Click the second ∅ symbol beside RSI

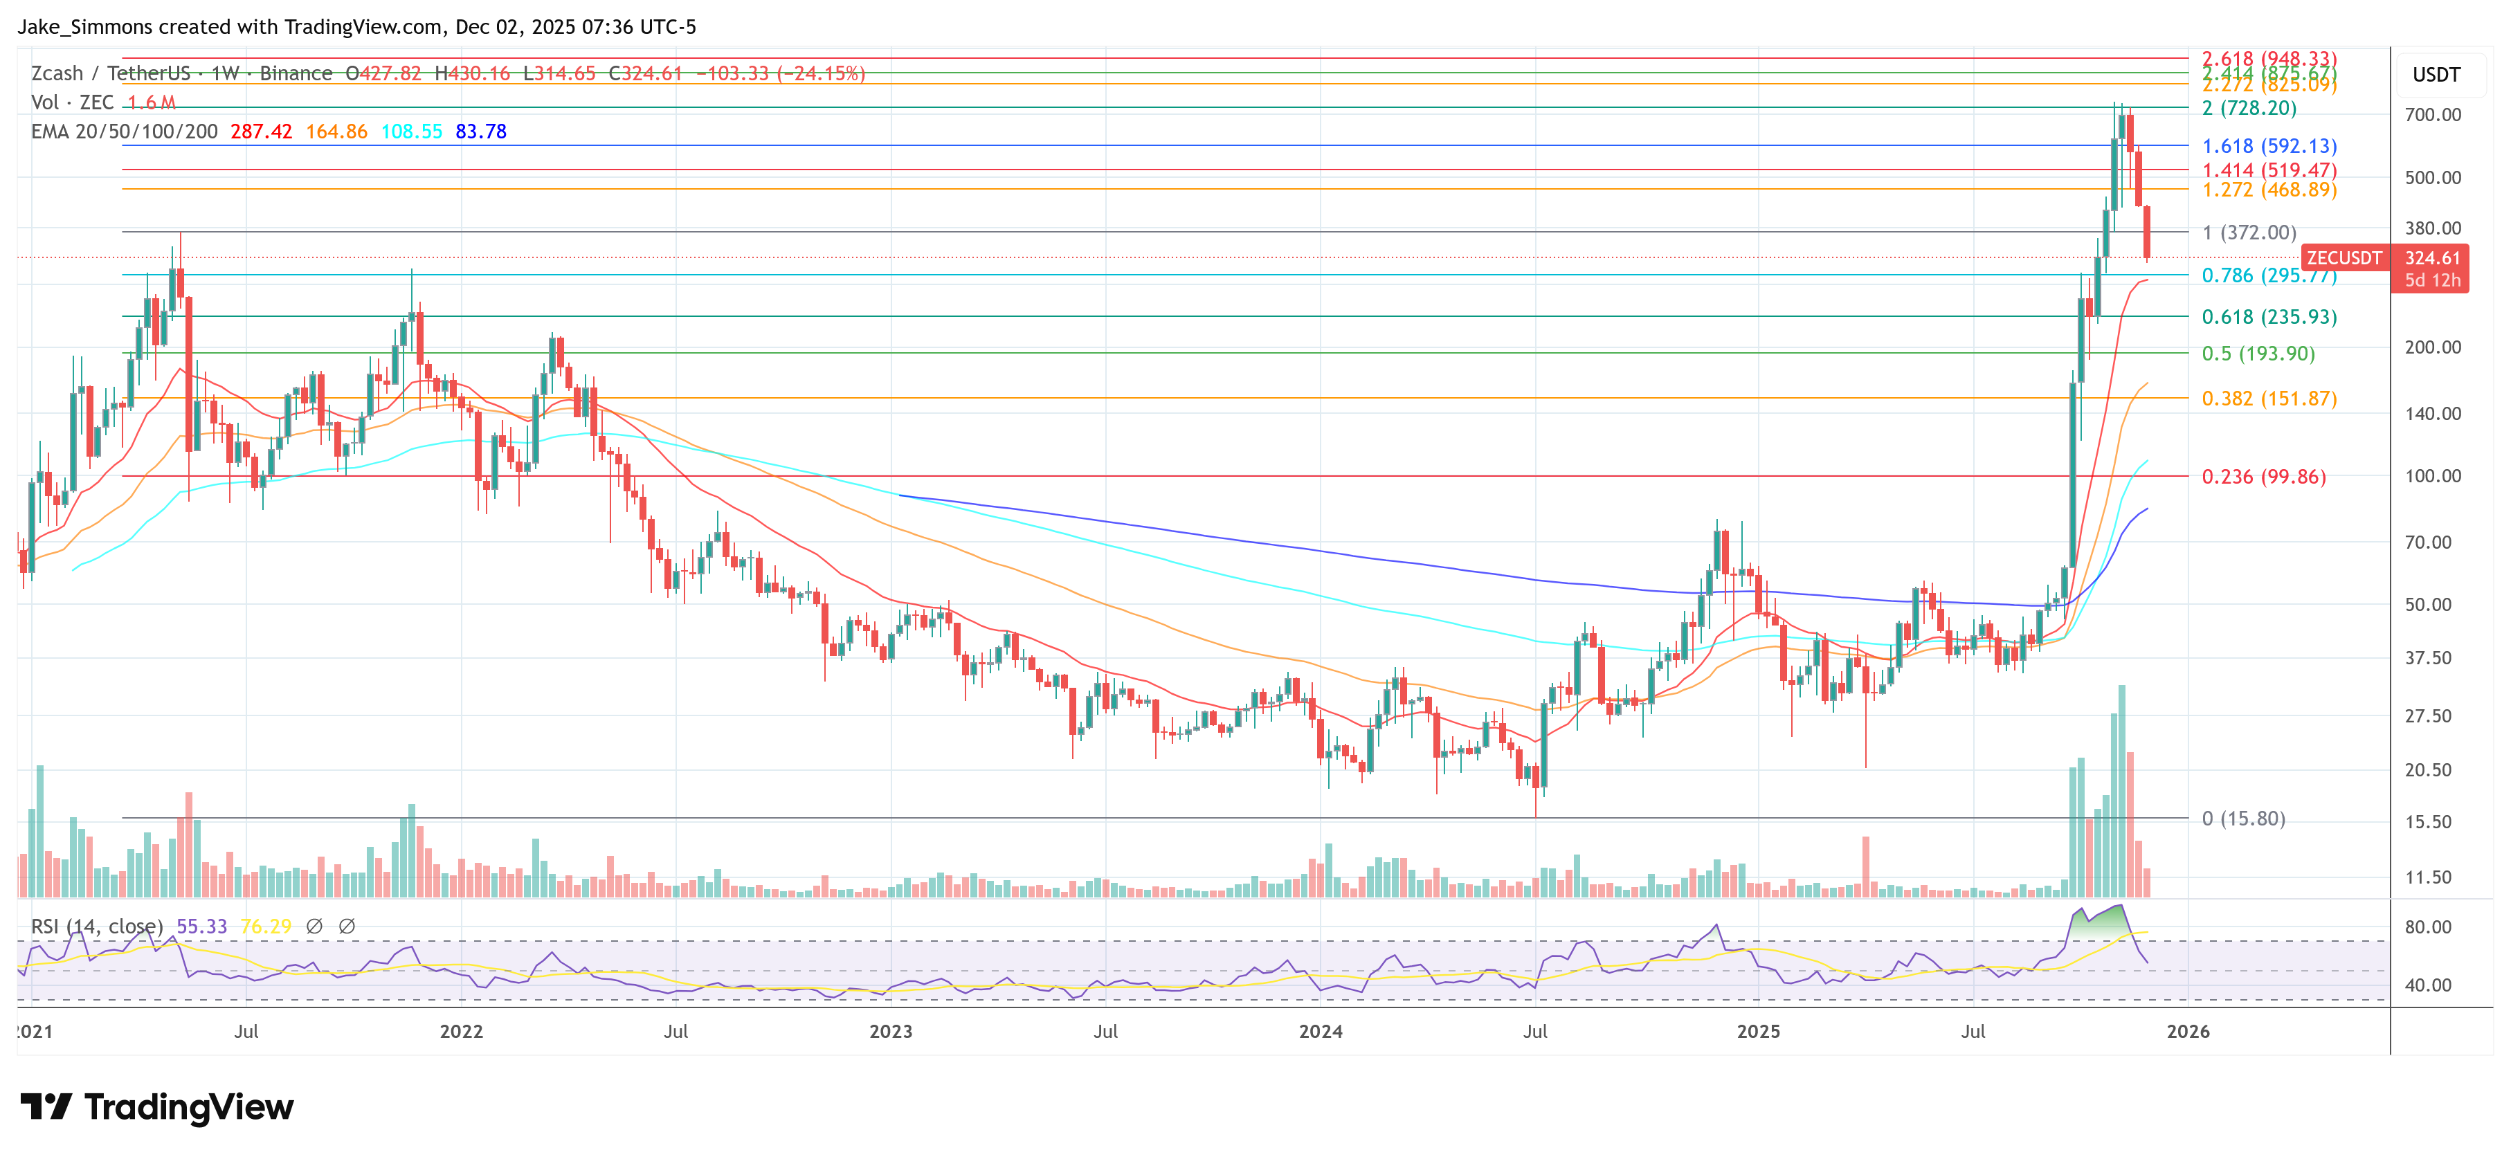click(346, 926)
